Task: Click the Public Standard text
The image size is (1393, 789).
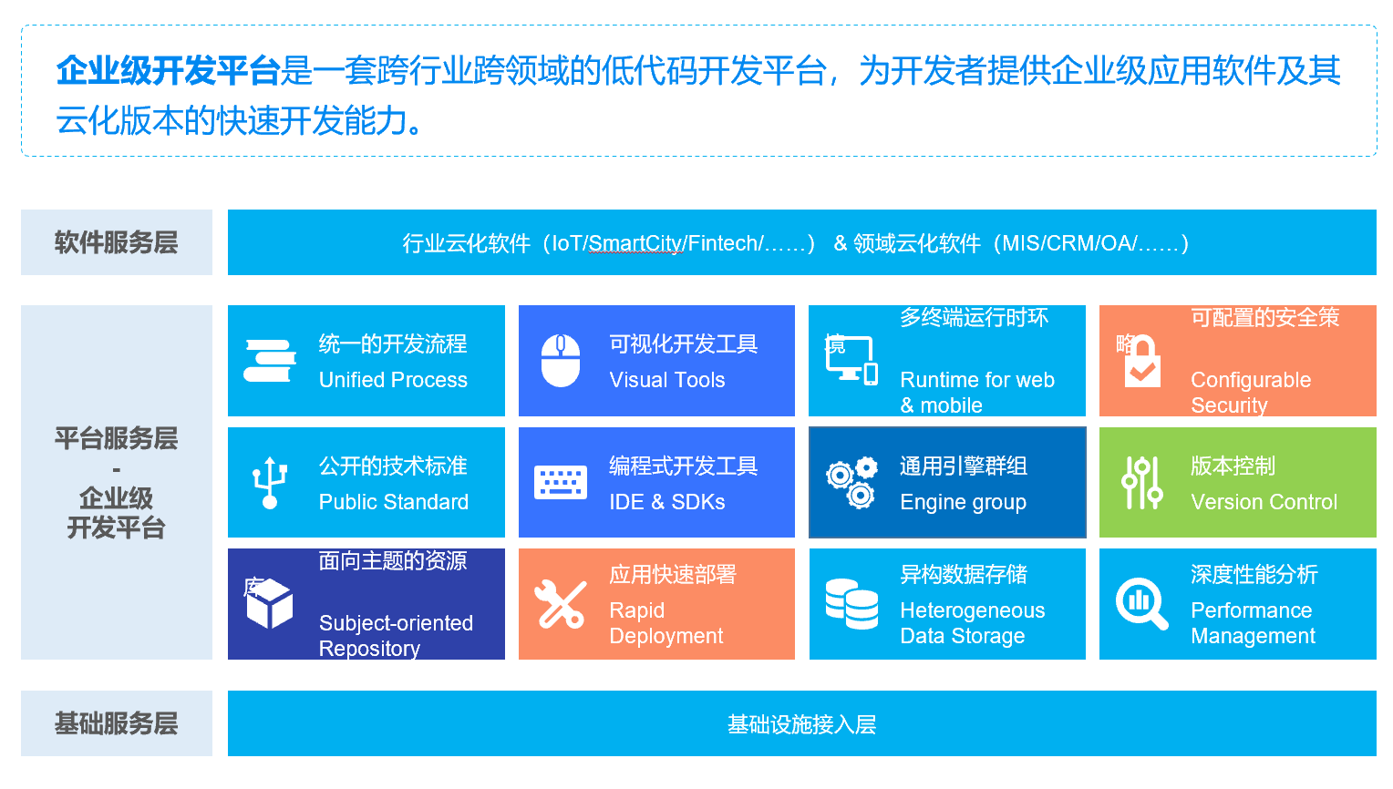Action: [394, 502]
